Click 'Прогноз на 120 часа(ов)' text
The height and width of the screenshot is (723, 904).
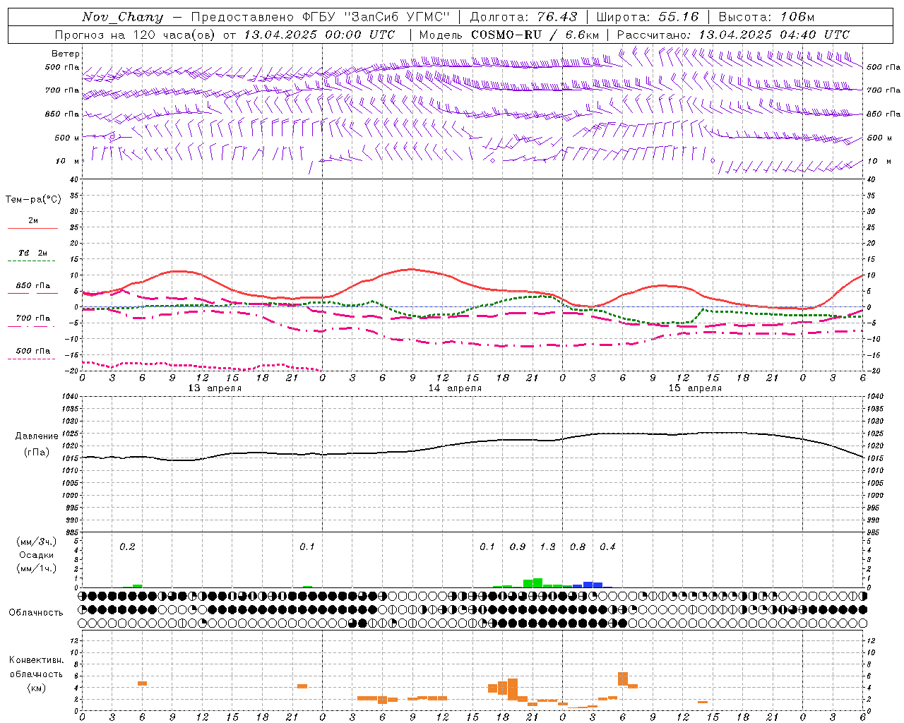tap(135, 35)
